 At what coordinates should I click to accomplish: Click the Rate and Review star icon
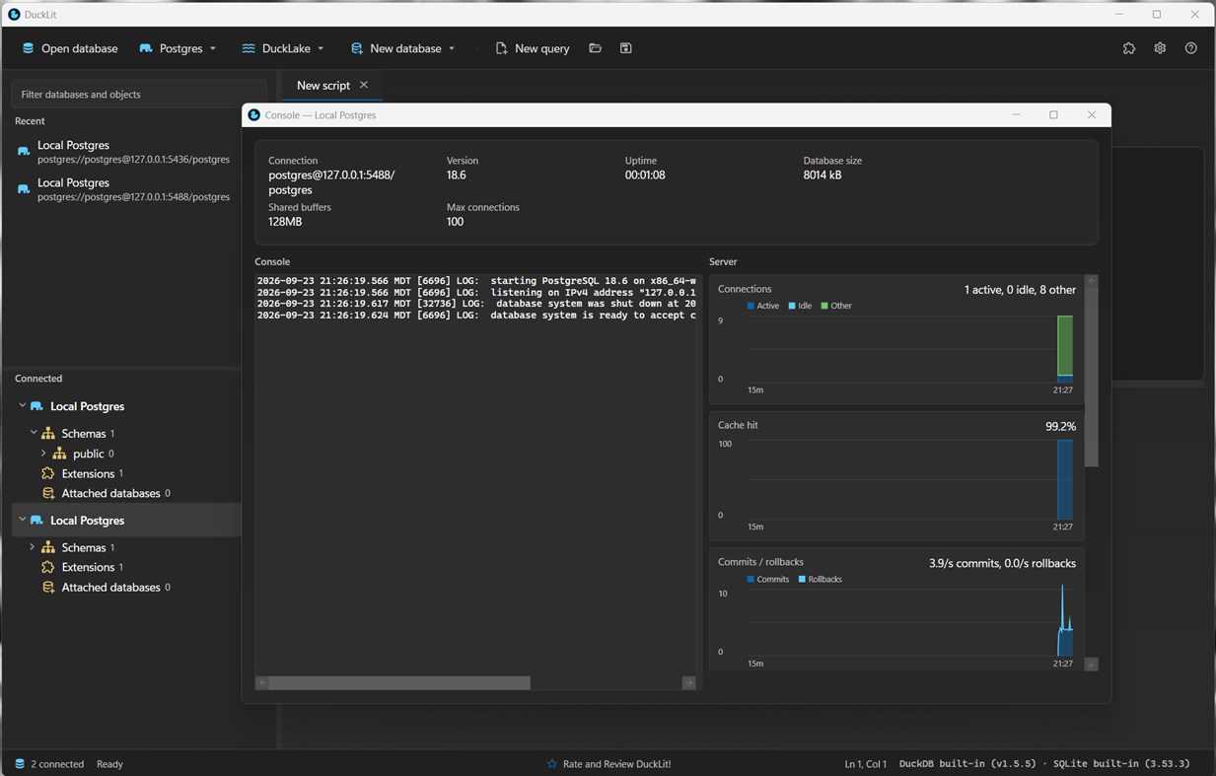[552, 764]
